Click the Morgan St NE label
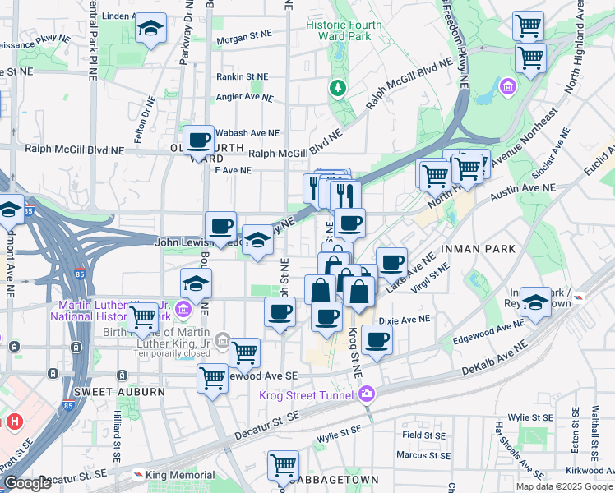Image resolution: width=615 pixels, height=493 pixels. (x=244, y=37)
